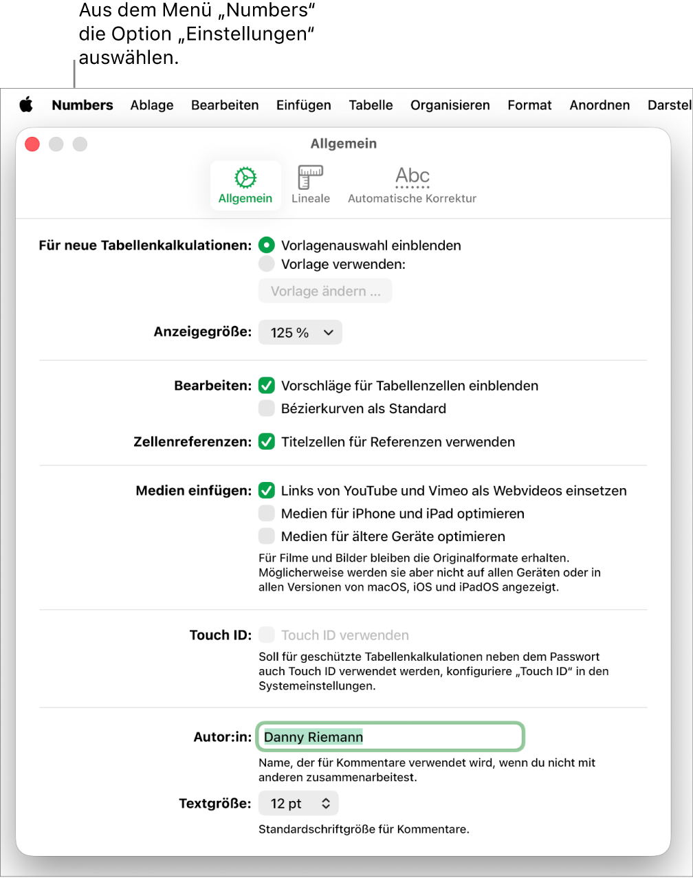Enable Medien für iPhone und iPad optimieren
Screen dimensions: 693x878
[266, 514]
